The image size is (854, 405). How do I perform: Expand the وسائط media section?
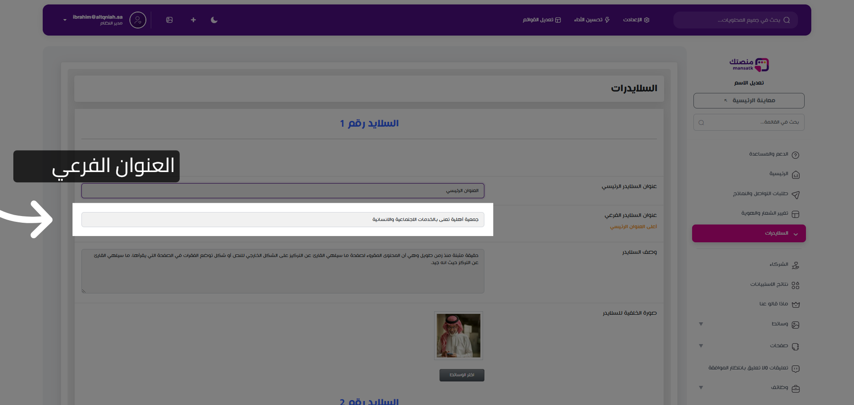(x=701, y=324)
